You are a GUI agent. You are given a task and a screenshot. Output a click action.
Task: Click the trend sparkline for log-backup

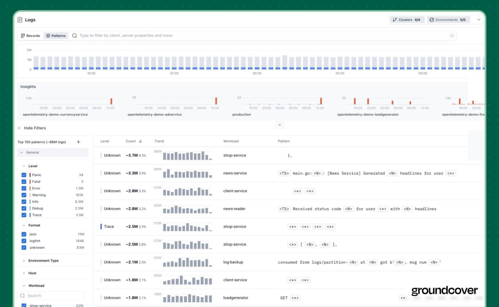pyautogui.click(x=187, y=262)
